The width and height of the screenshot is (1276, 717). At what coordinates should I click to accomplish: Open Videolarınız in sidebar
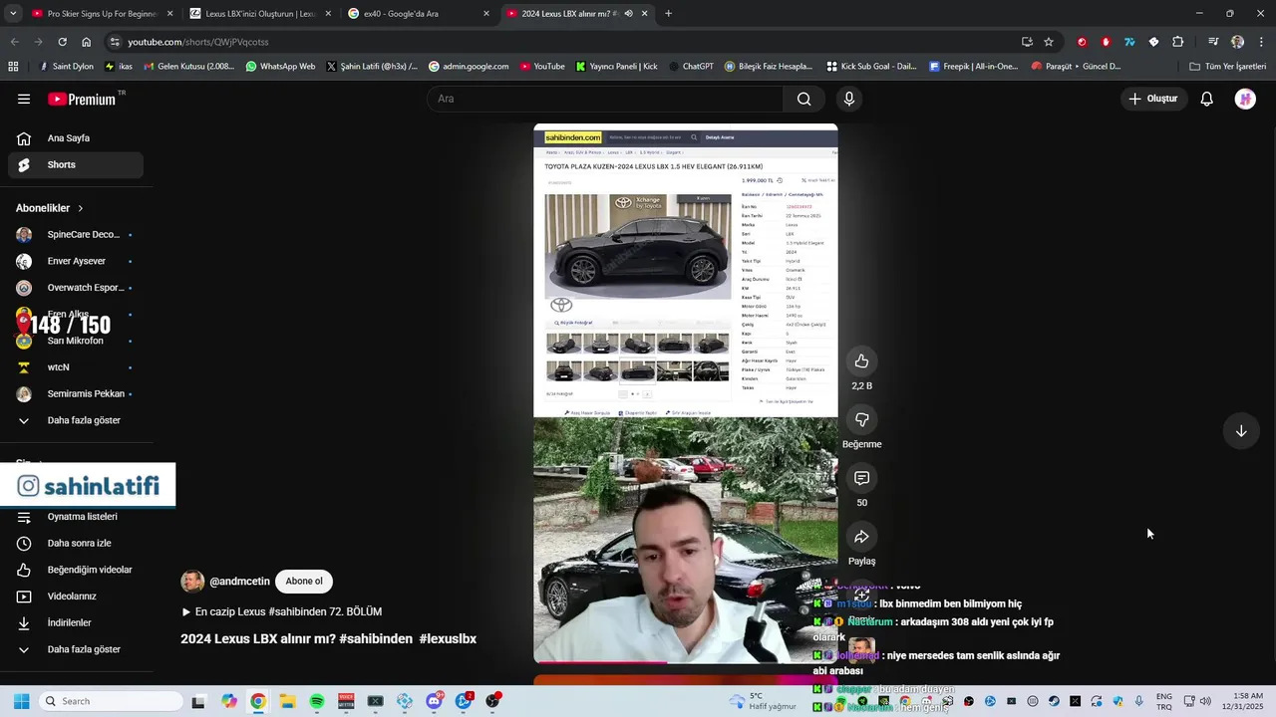tap(76, 597)
